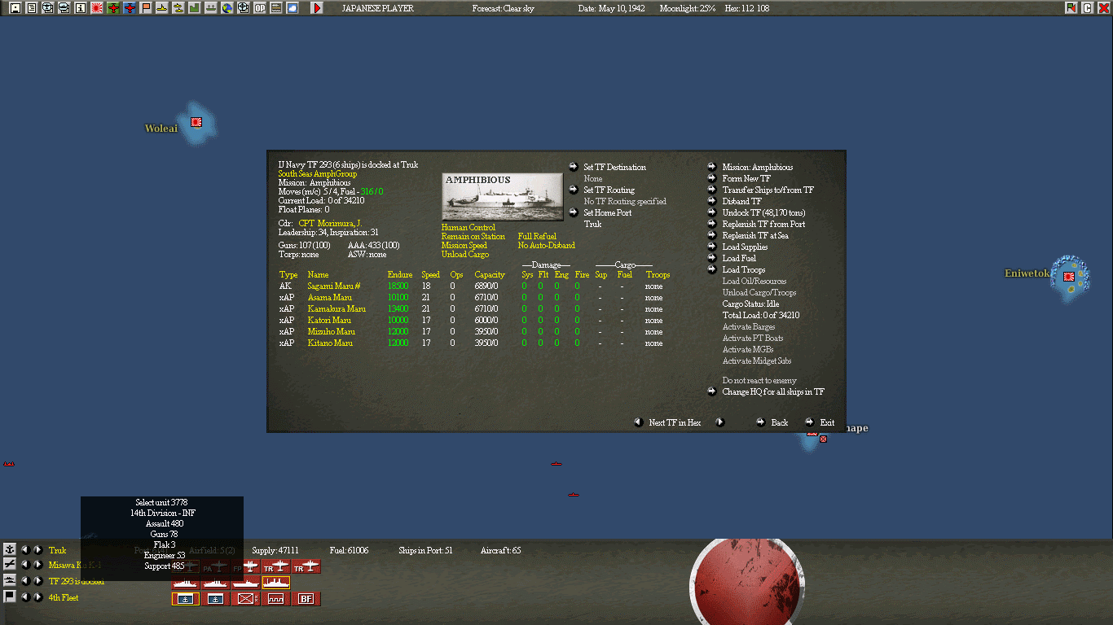Toggle 'Do not react to enemy'
The image size is (1113, 625).
759,381
